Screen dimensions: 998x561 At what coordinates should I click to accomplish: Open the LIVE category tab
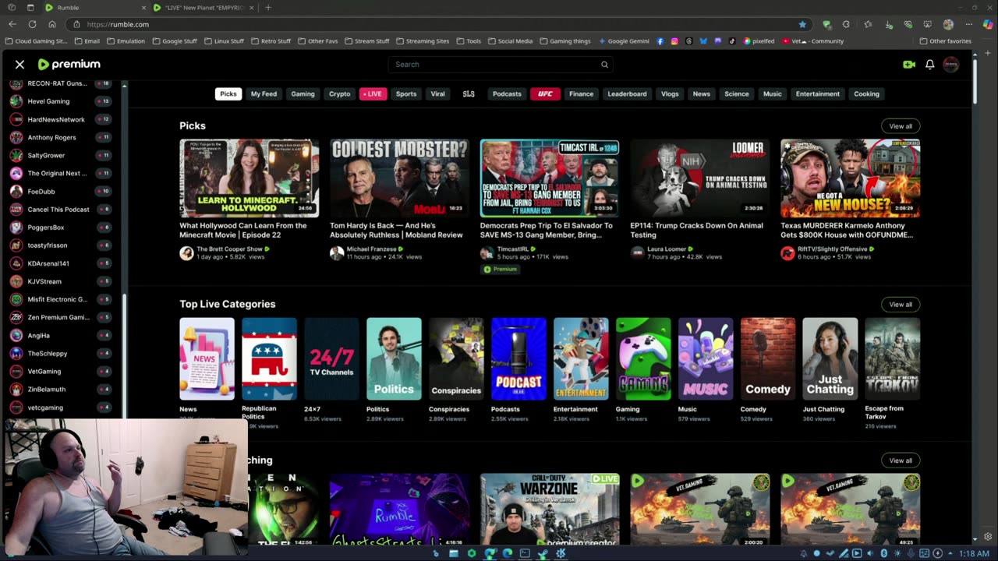[373, 93]
